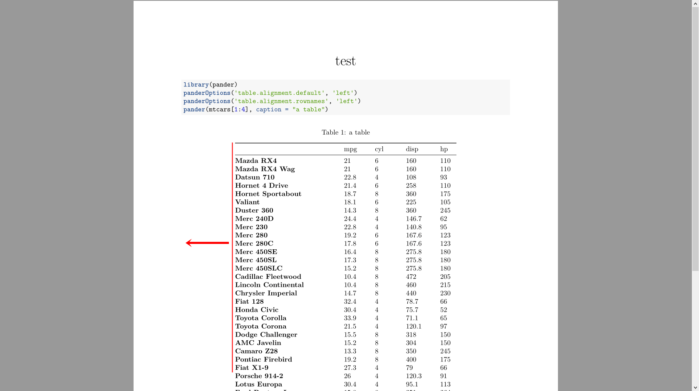Click the disp value 258 for Hornet 4 Drive
699x391 pixels.
click(411, 185)
